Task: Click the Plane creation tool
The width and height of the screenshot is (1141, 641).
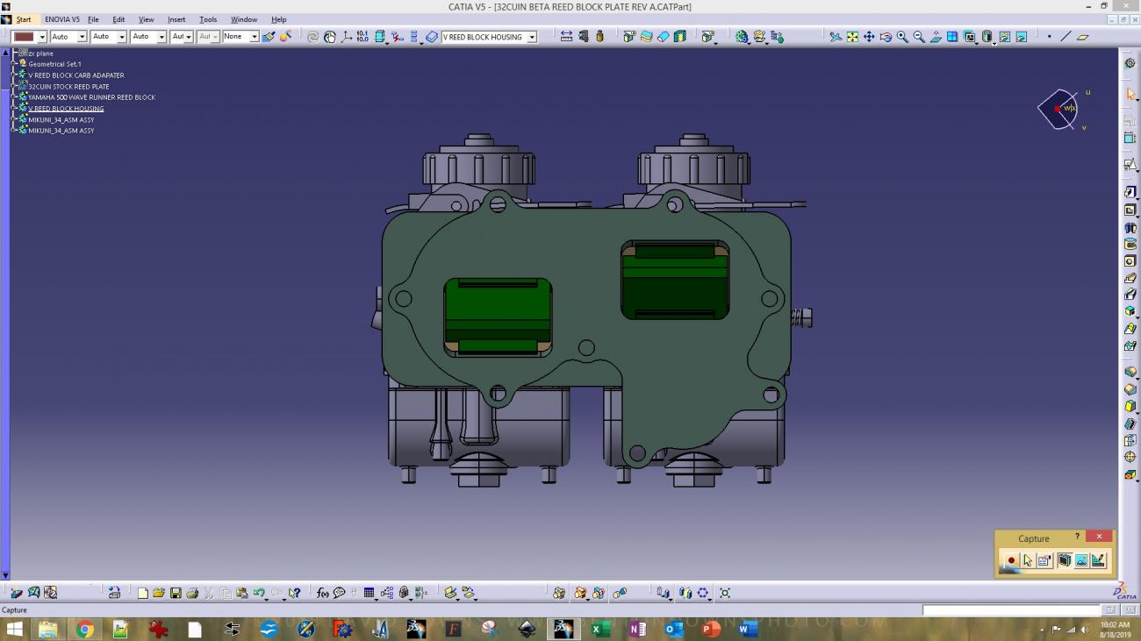Action: point(1082,37)
